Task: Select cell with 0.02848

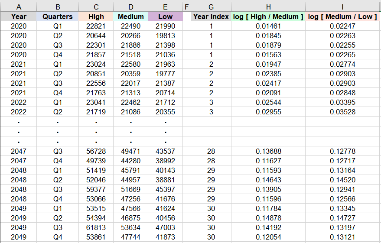Action: [342, 93]
